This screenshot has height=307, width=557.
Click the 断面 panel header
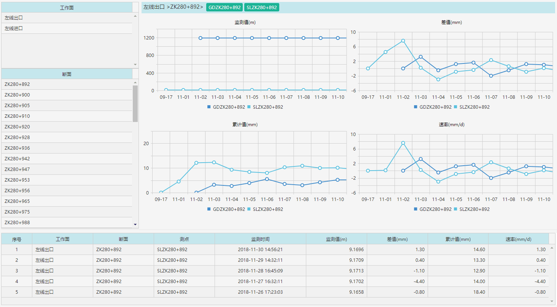(x=67, y=74)
